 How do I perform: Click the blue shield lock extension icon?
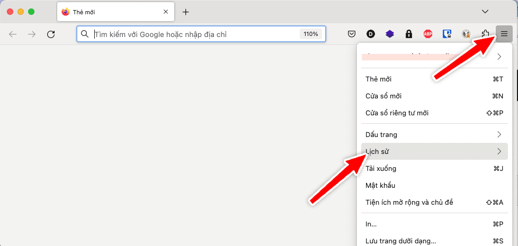tap(446, 34)
